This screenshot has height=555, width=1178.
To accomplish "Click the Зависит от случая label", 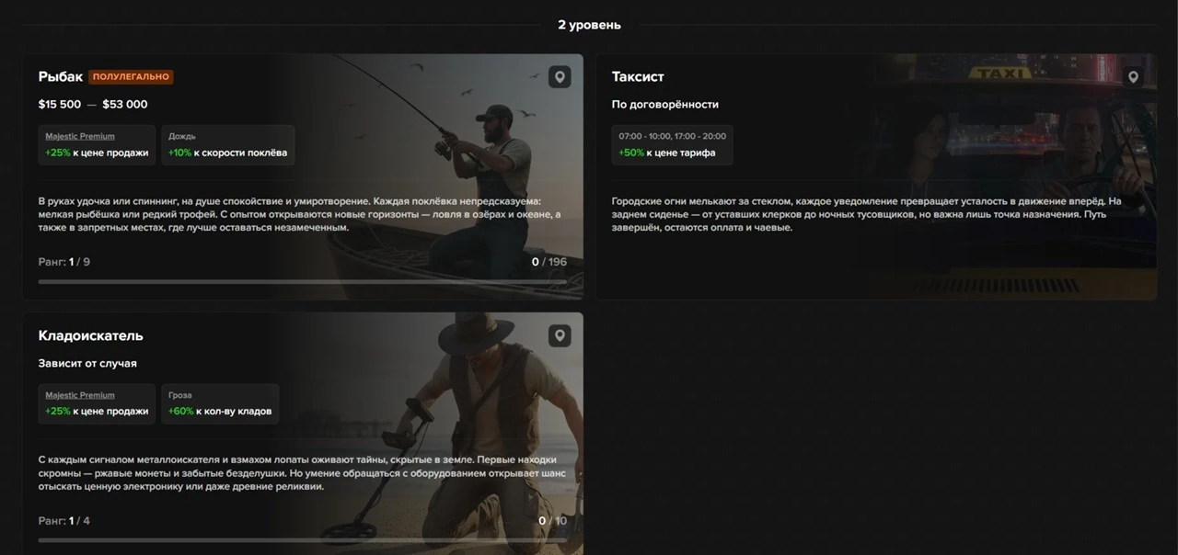I will 87,364.
